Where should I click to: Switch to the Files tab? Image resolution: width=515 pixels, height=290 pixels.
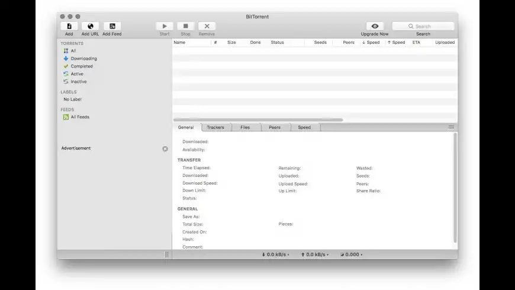(x=245, y=127)
